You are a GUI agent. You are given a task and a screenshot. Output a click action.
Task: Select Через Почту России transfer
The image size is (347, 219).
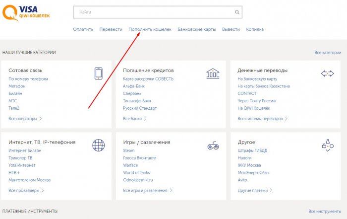pos(256,101)
